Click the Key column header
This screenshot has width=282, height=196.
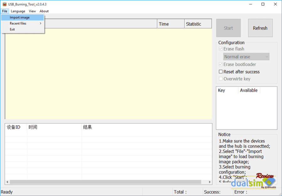[227, 90]
